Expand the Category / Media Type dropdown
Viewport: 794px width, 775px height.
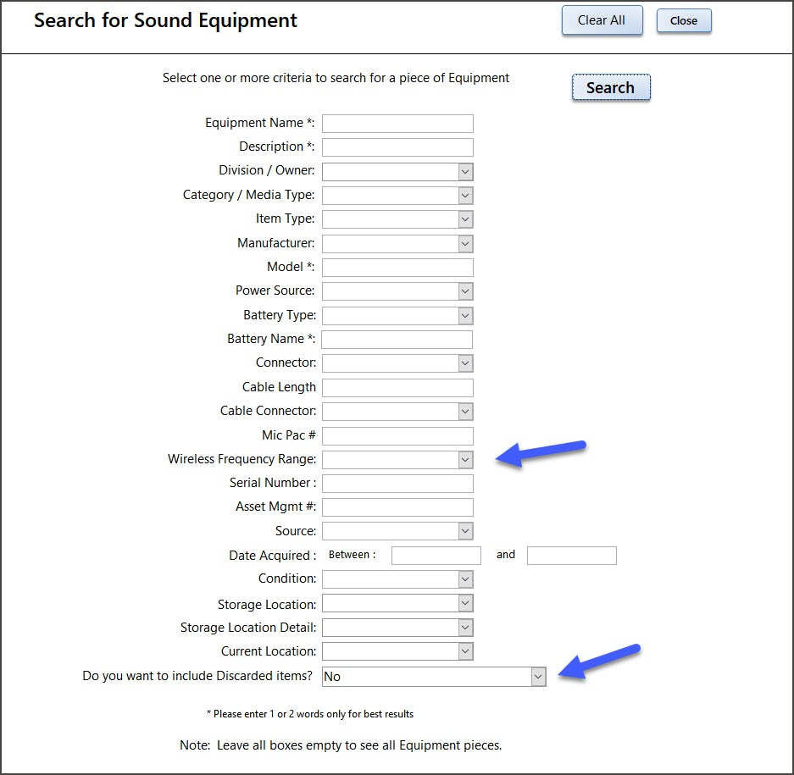tap(465, 196)
